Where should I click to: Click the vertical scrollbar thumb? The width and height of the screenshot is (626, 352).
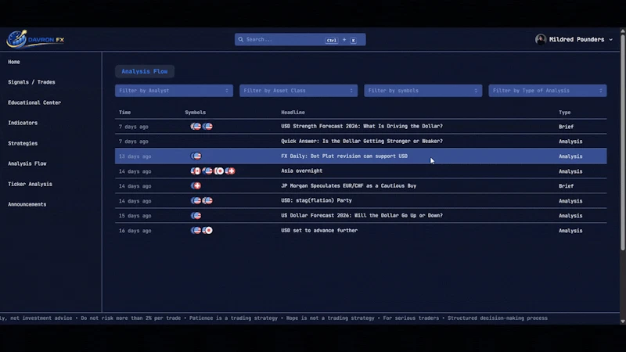tap(623, 142)
